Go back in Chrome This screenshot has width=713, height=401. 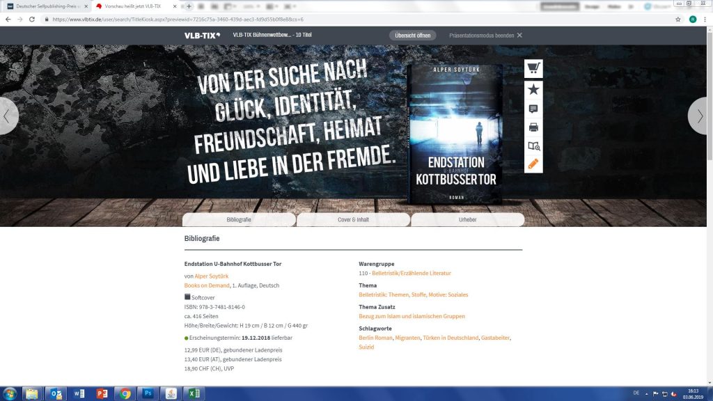[8, 19]
